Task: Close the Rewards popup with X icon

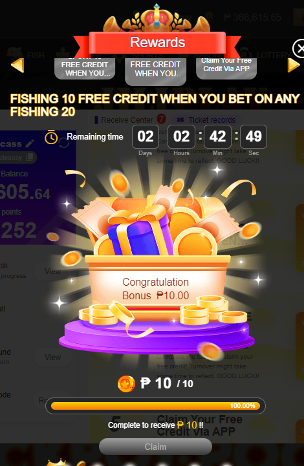Action: coord(299,49)
